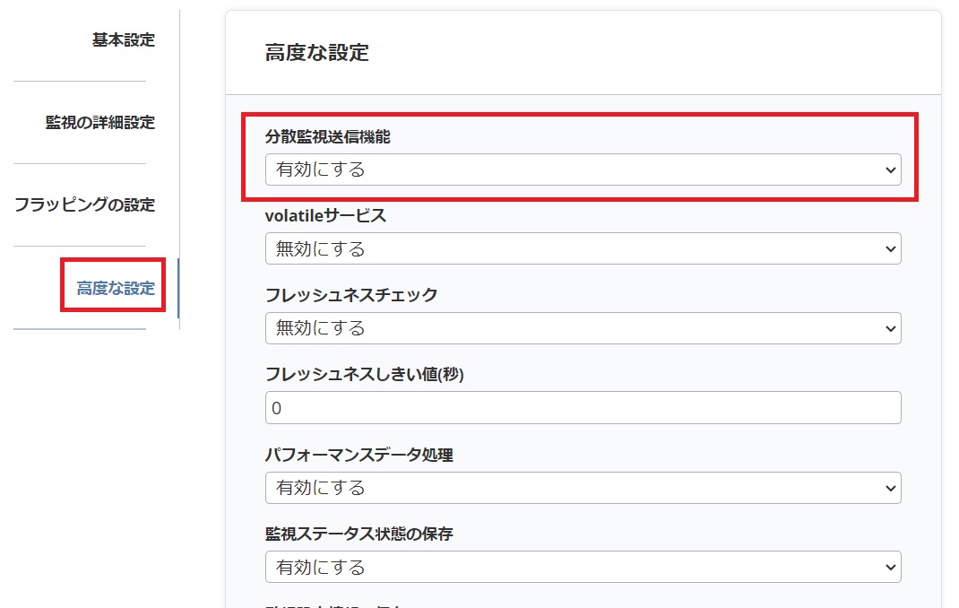This screenshot has width=959, height=608.
Task: Click the フレッシュネスしきい値 input field
Action: [x=583, y=407]
